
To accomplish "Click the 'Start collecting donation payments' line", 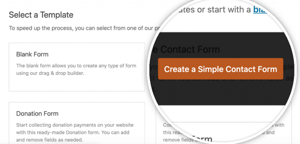I will pyautogui.click(x=75, y=125).
